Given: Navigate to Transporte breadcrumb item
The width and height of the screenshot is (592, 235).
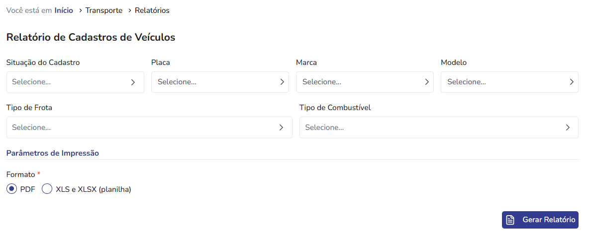Looking at the screenshot, I should coord(104,10).
